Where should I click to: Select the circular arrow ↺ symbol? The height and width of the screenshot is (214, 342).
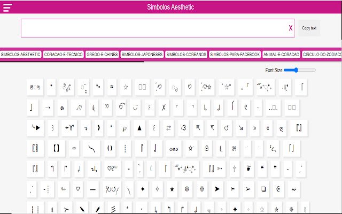pos(227,128)
